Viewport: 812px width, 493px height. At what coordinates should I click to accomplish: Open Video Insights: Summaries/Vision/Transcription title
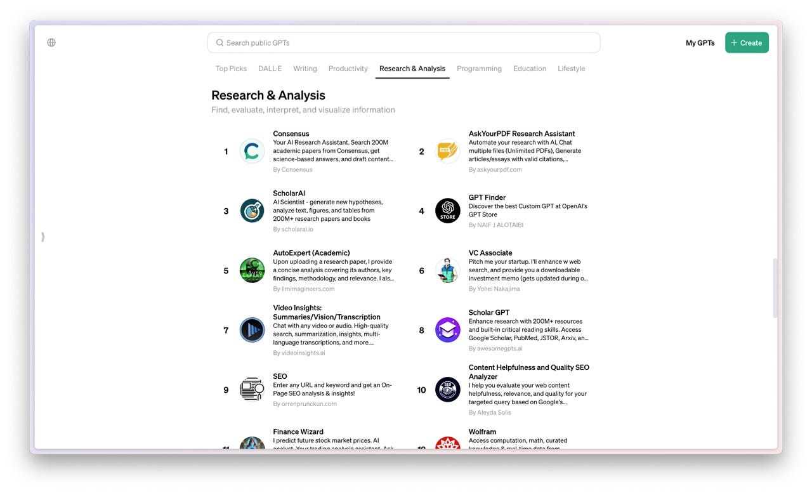click(x=327, y=312)
